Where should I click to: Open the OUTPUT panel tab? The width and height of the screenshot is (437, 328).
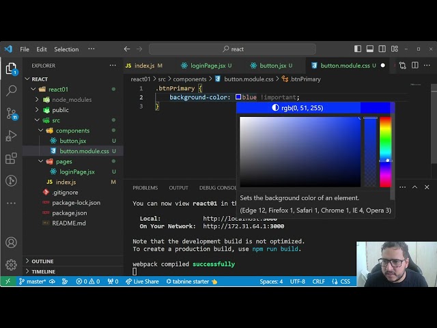coord(178,188)
